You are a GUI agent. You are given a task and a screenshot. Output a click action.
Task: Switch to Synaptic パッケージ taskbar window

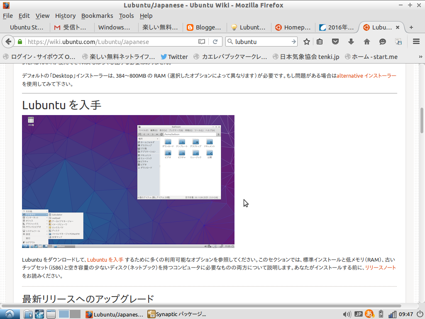point(177,314)
